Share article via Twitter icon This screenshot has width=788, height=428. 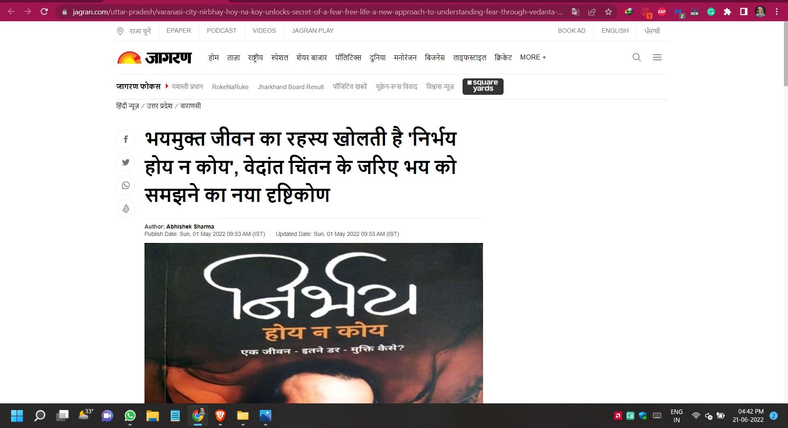tap(126, 162)
